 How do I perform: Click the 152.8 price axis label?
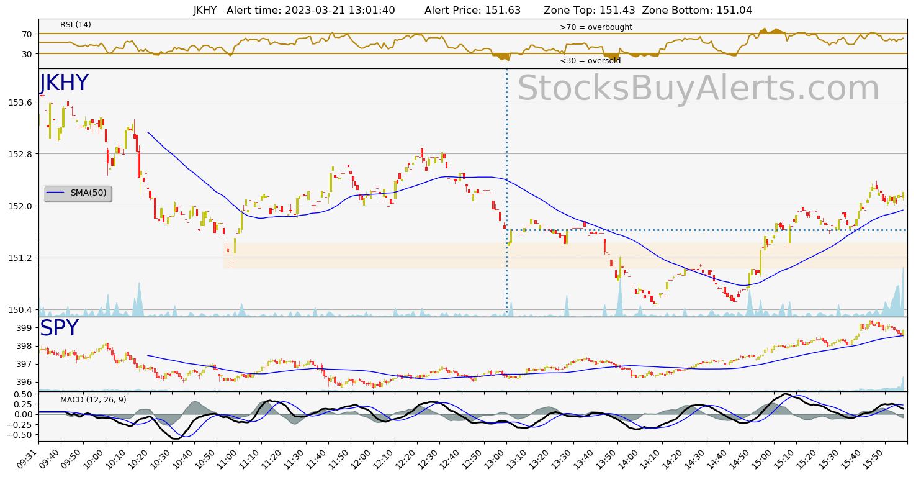(x=22, y=154)
